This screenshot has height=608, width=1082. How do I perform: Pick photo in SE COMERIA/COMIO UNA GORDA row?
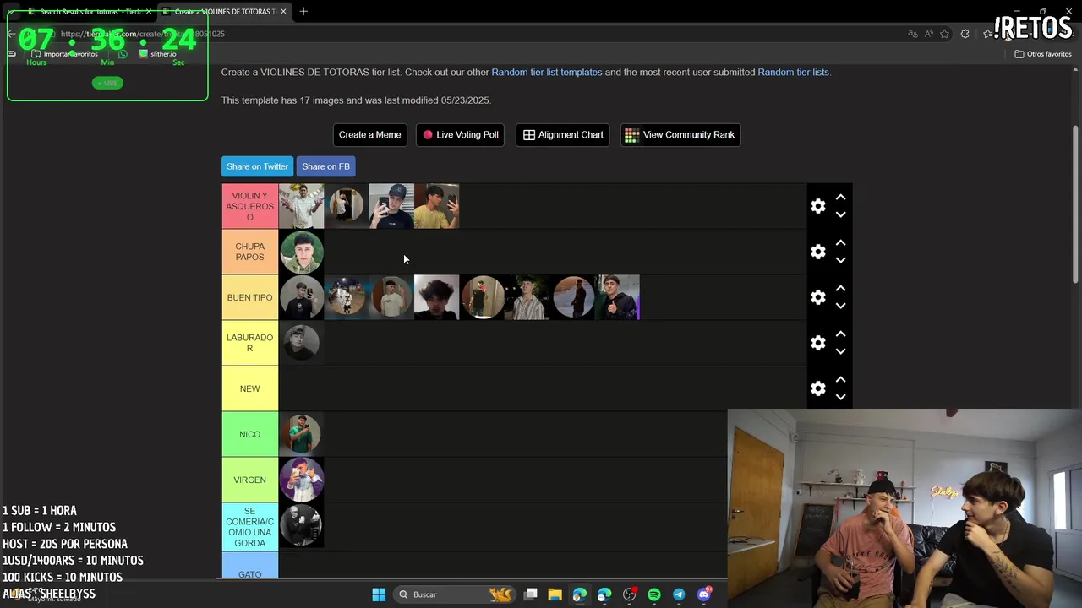click(301, 525)
